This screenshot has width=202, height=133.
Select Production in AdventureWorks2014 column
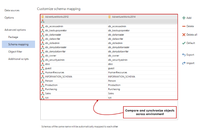pos(114,85)
